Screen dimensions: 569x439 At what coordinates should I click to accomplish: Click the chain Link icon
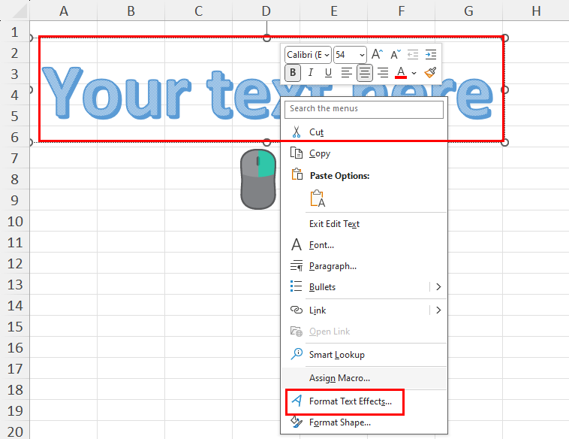(297, 310)
